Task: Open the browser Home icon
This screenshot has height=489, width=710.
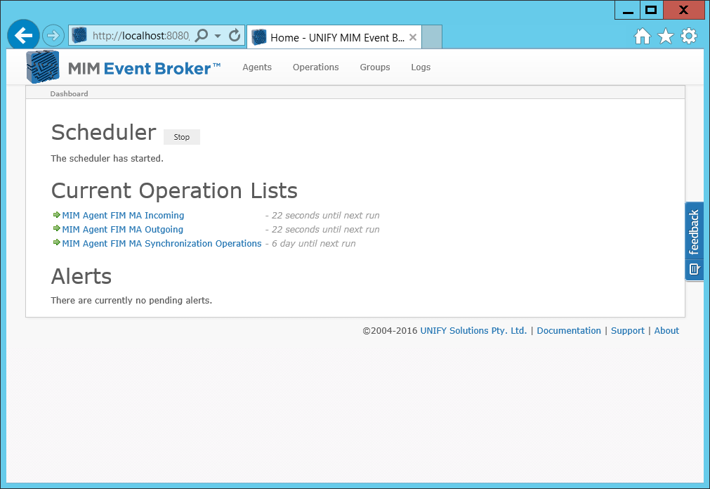Action: click(642, 37)
